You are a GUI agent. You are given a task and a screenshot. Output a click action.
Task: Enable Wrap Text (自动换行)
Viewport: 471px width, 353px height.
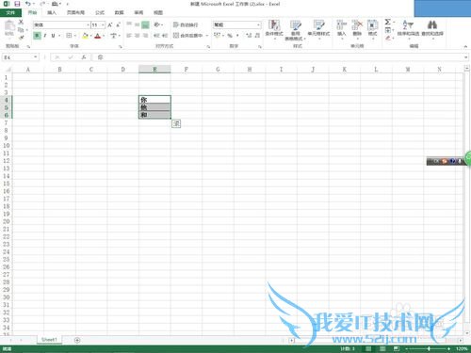click(x=186, y=24)
